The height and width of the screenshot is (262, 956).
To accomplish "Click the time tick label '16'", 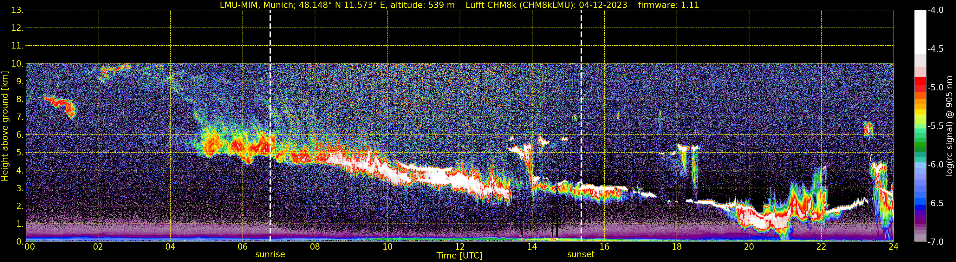I will (605, 247).
